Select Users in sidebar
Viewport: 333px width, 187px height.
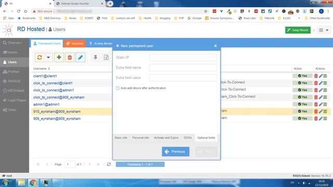coord(15,62)
